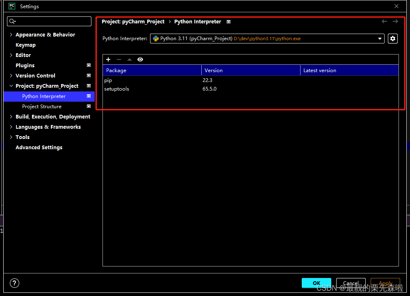Sort by Package column header
Viewport: 410px width, 296px height.
point(152,71)
